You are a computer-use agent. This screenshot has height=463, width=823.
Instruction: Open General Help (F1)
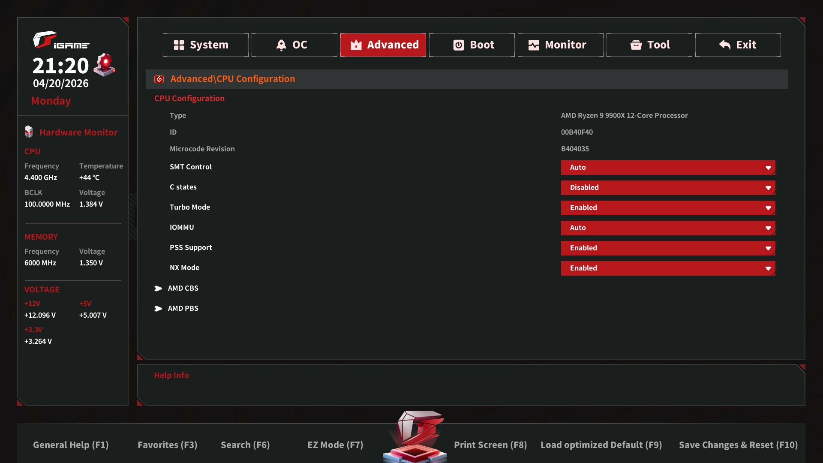pos(71,445)
